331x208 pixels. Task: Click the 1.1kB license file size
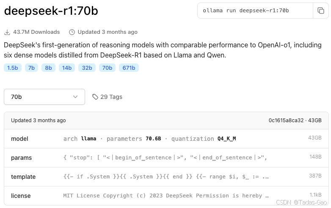click(316, 195)
